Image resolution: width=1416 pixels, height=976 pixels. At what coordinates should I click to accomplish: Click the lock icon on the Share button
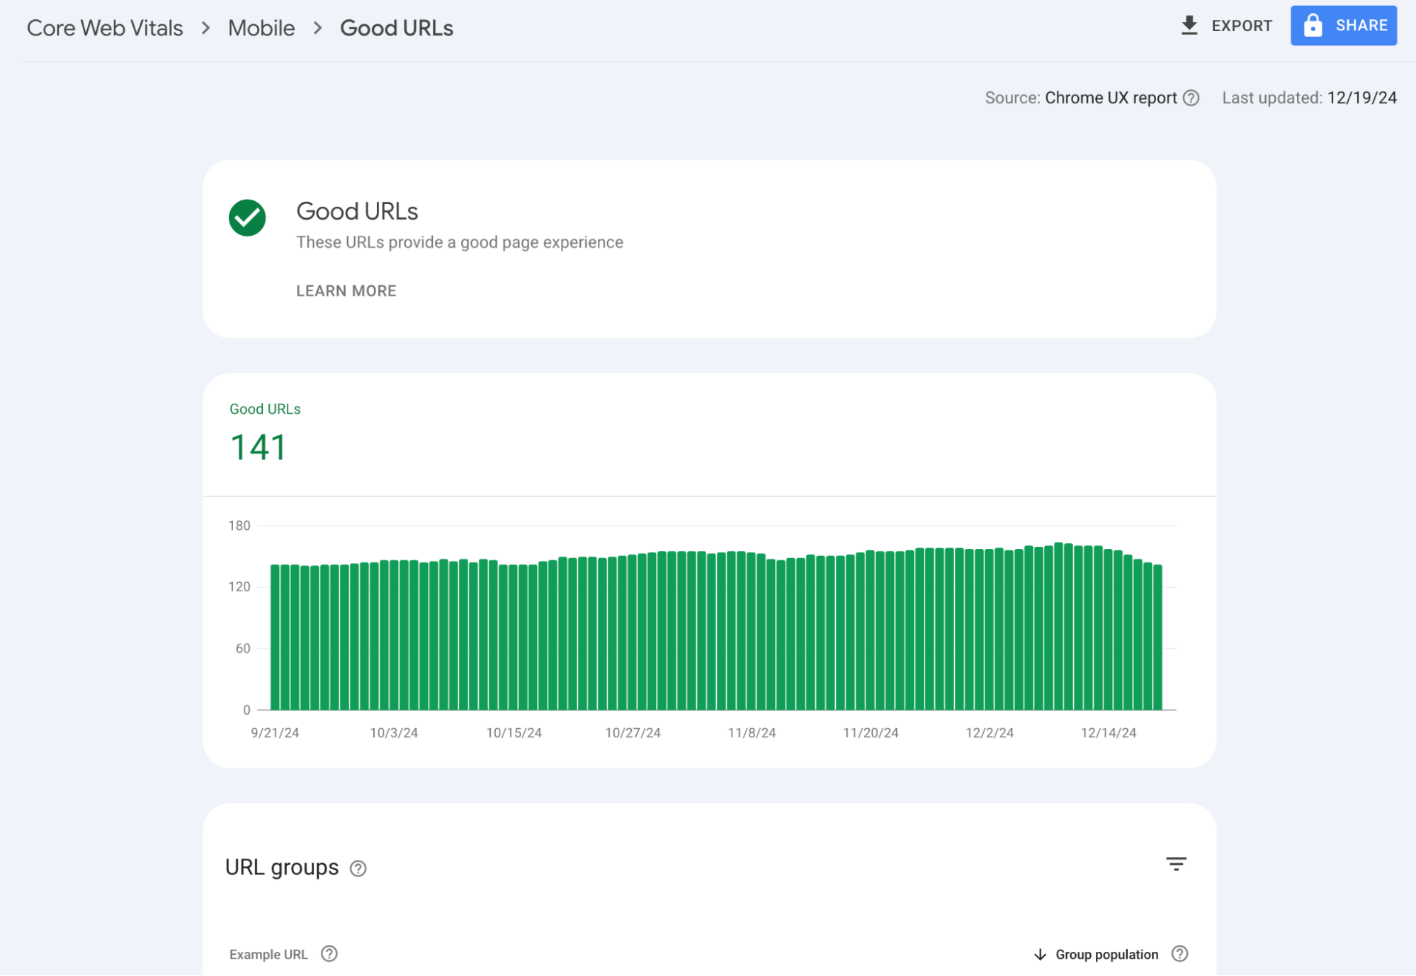pos(1313,25)
